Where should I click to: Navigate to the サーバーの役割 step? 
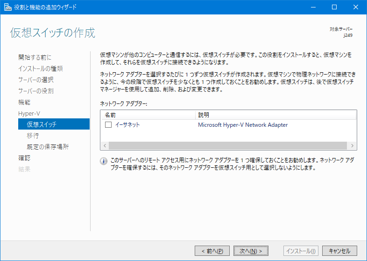[x=35, y=91]
